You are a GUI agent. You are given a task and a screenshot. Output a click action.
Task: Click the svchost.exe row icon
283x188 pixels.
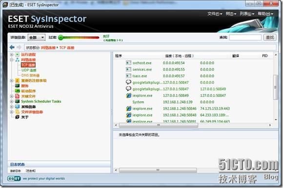click(128, 63)
